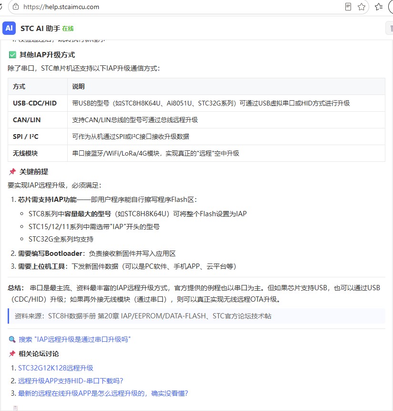The height and width of the screenshot is (411, 393).
Task: Click the line 要实现IAP远程升级，必须满足
Action: (54, 185)
